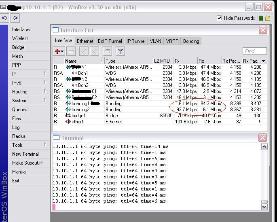
Task: Switch to the VLAN tab
Action: click(x=155, y=41)
